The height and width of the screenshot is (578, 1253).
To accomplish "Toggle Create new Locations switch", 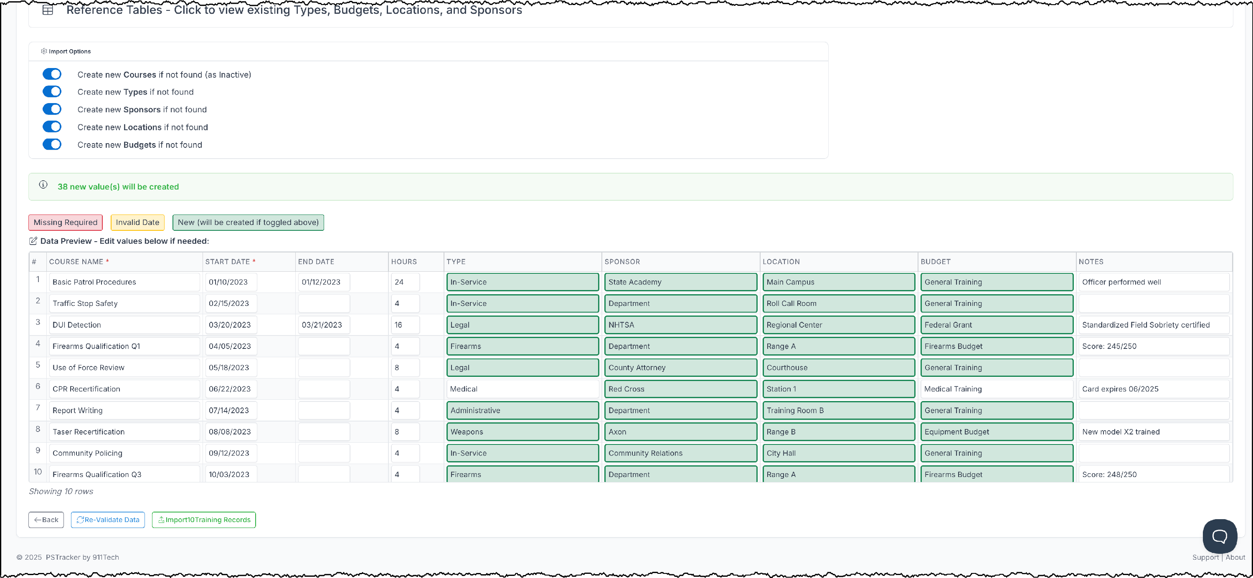I will (52, 127).
